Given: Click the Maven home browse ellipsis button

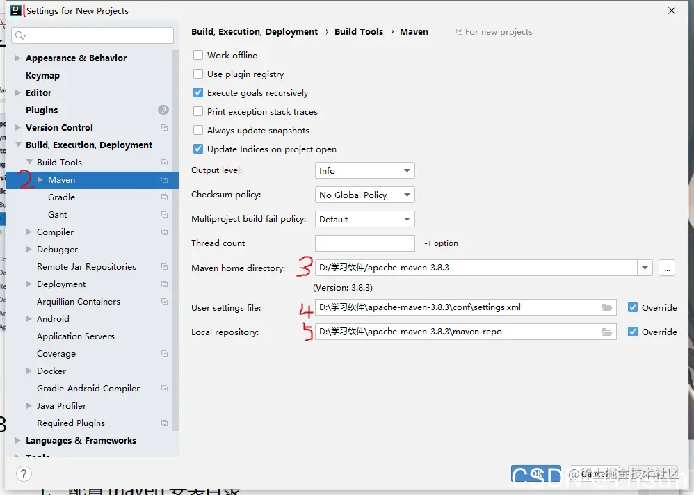Looking at the screenshot, I should 667,268.
